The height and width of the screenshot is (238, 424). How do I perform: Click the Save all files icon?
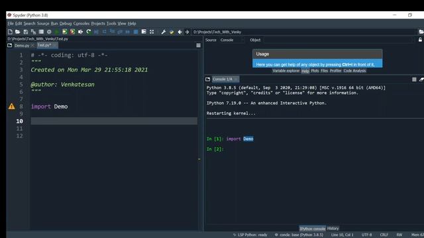33,32
